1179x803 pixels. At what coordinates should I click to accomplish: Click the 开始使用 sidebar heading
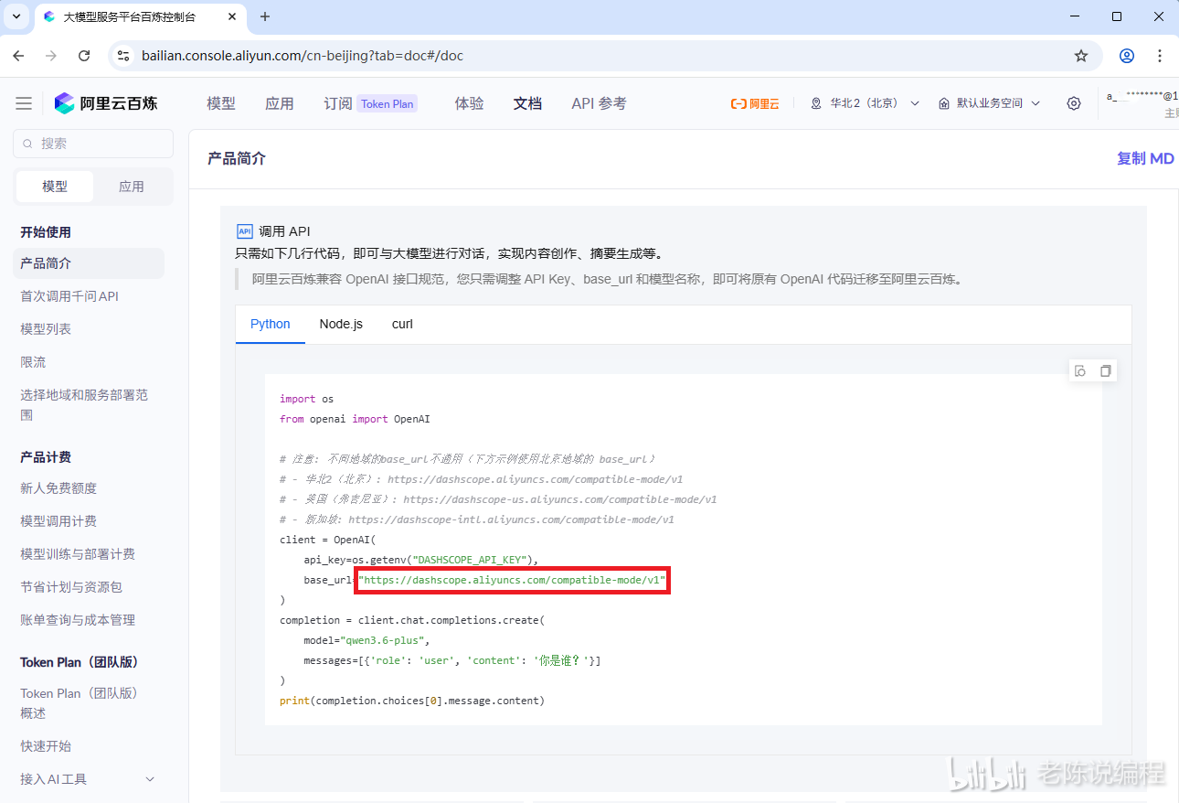(46, 232)
